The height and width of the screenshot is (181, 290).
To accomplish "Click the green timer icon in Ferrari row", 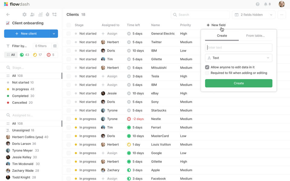I will tap(129, 127).
